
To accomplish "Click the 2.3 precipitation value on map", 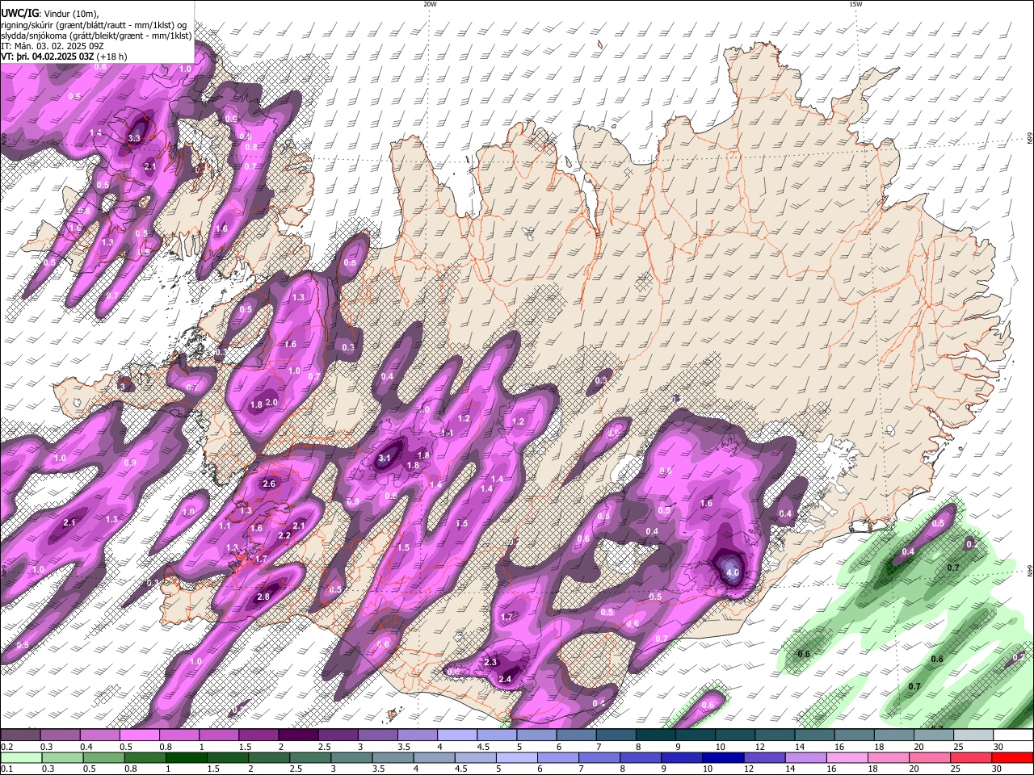I will point(490,663).
